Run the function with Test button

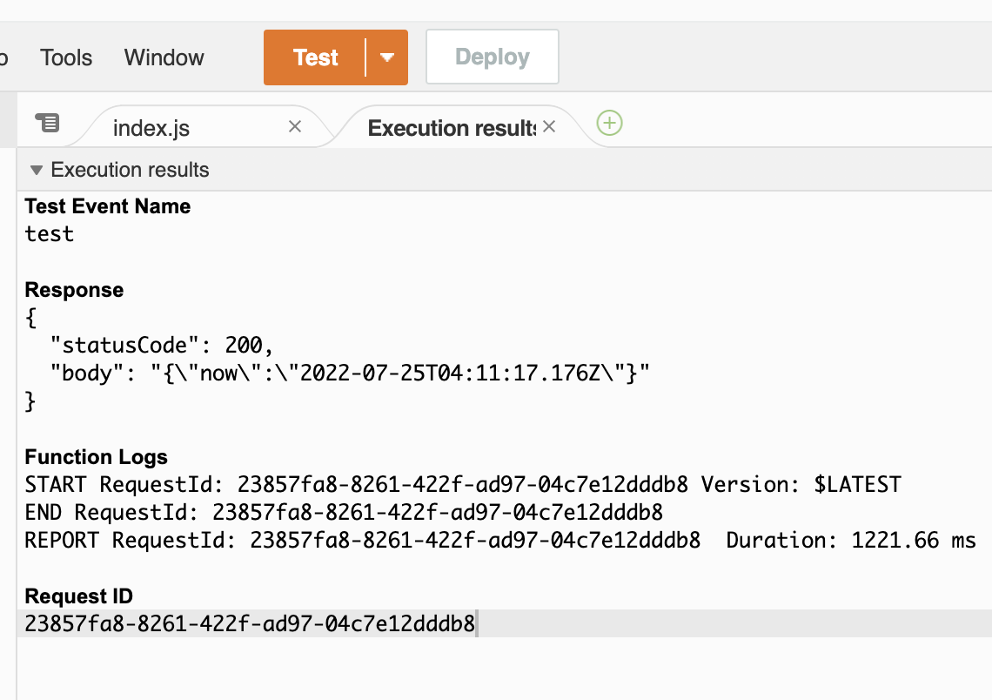coord(315,57)
